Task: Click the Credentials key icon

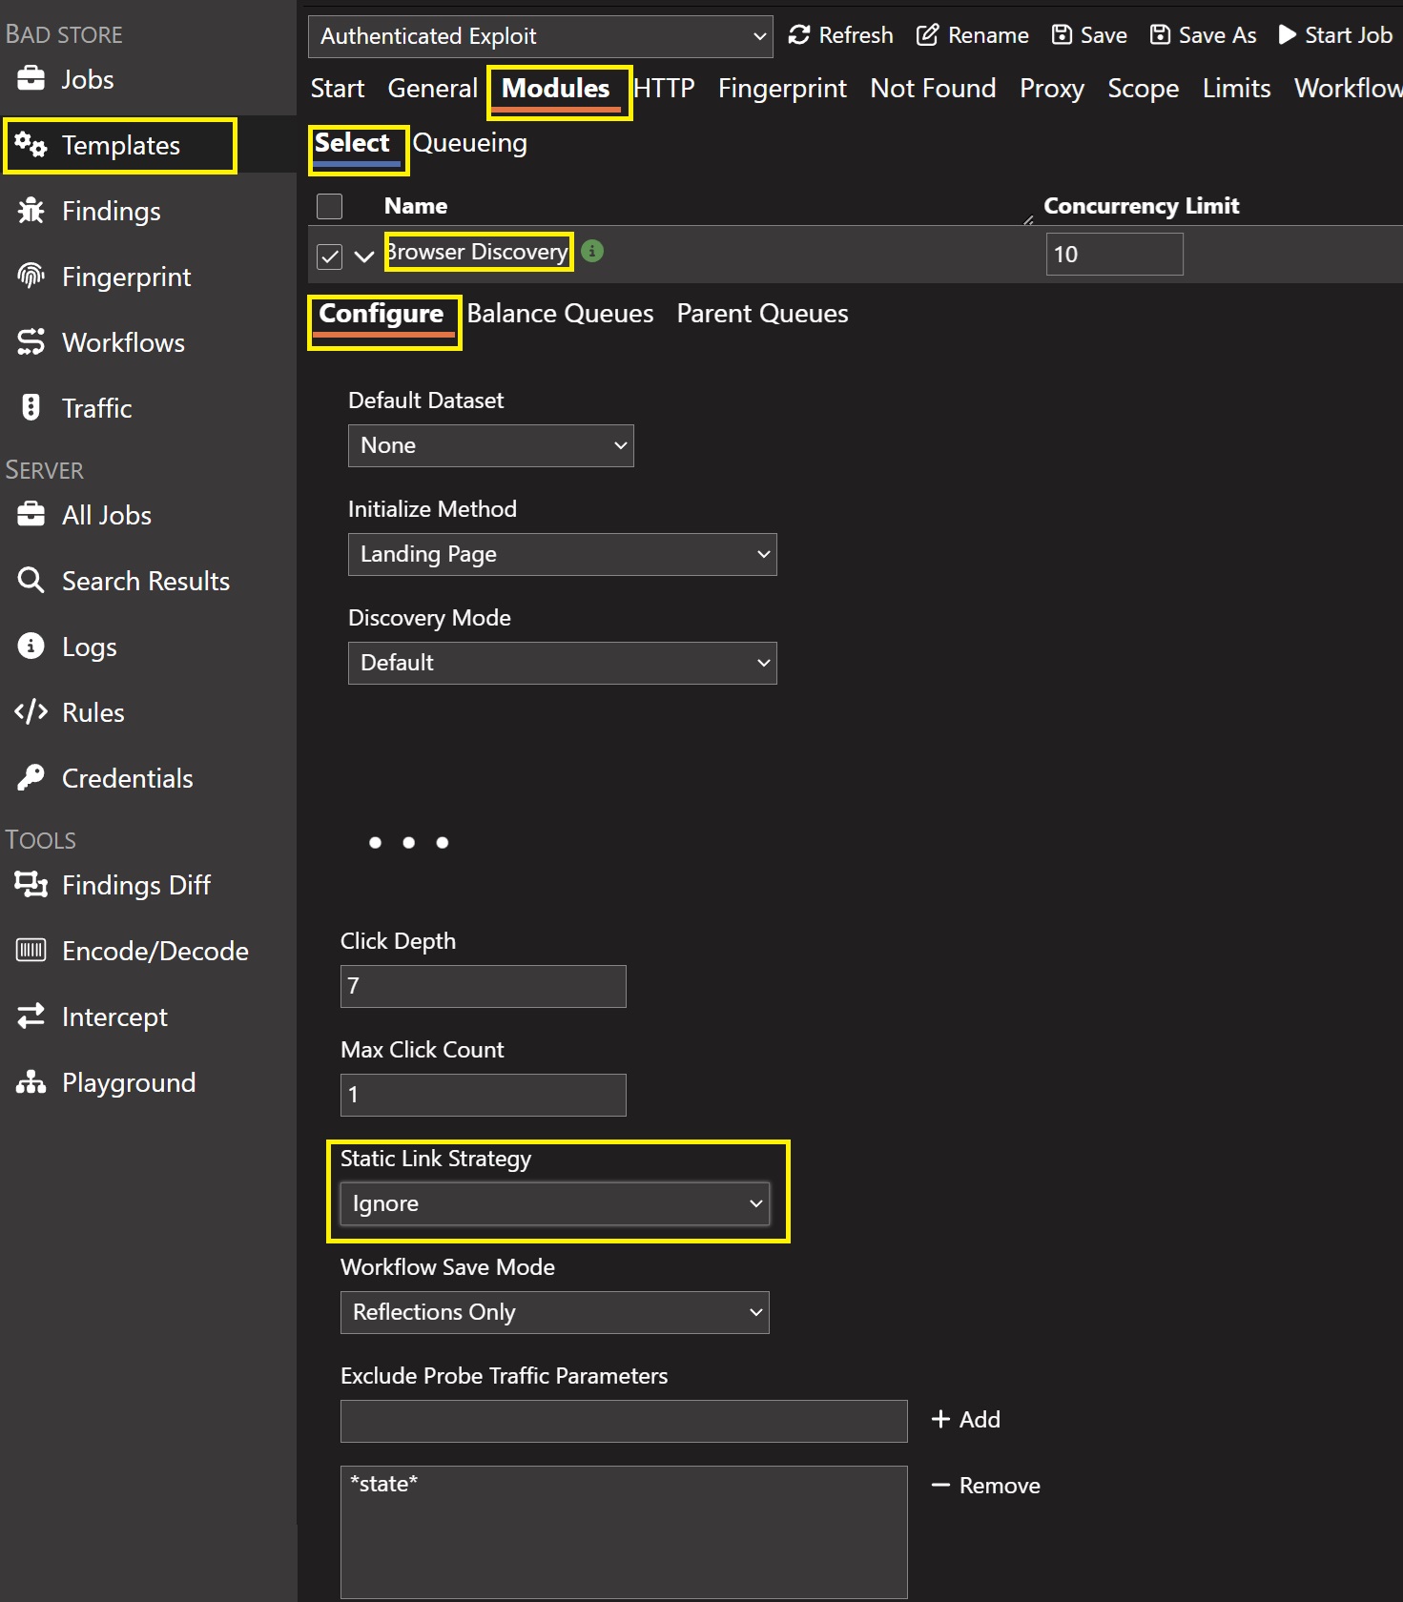Action: coord(31,778)
